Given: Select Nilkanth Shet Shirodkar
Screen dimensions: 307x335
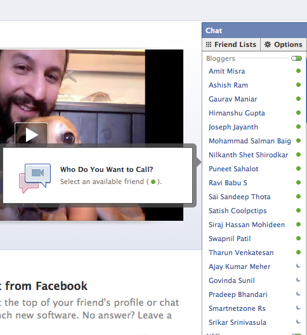Looking at the screenshot, I should pyautogui.click(x=249, y=155).
